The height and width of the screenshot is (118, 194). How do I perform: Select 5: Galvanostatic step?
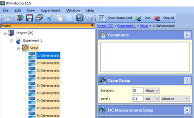click(48, 86)
